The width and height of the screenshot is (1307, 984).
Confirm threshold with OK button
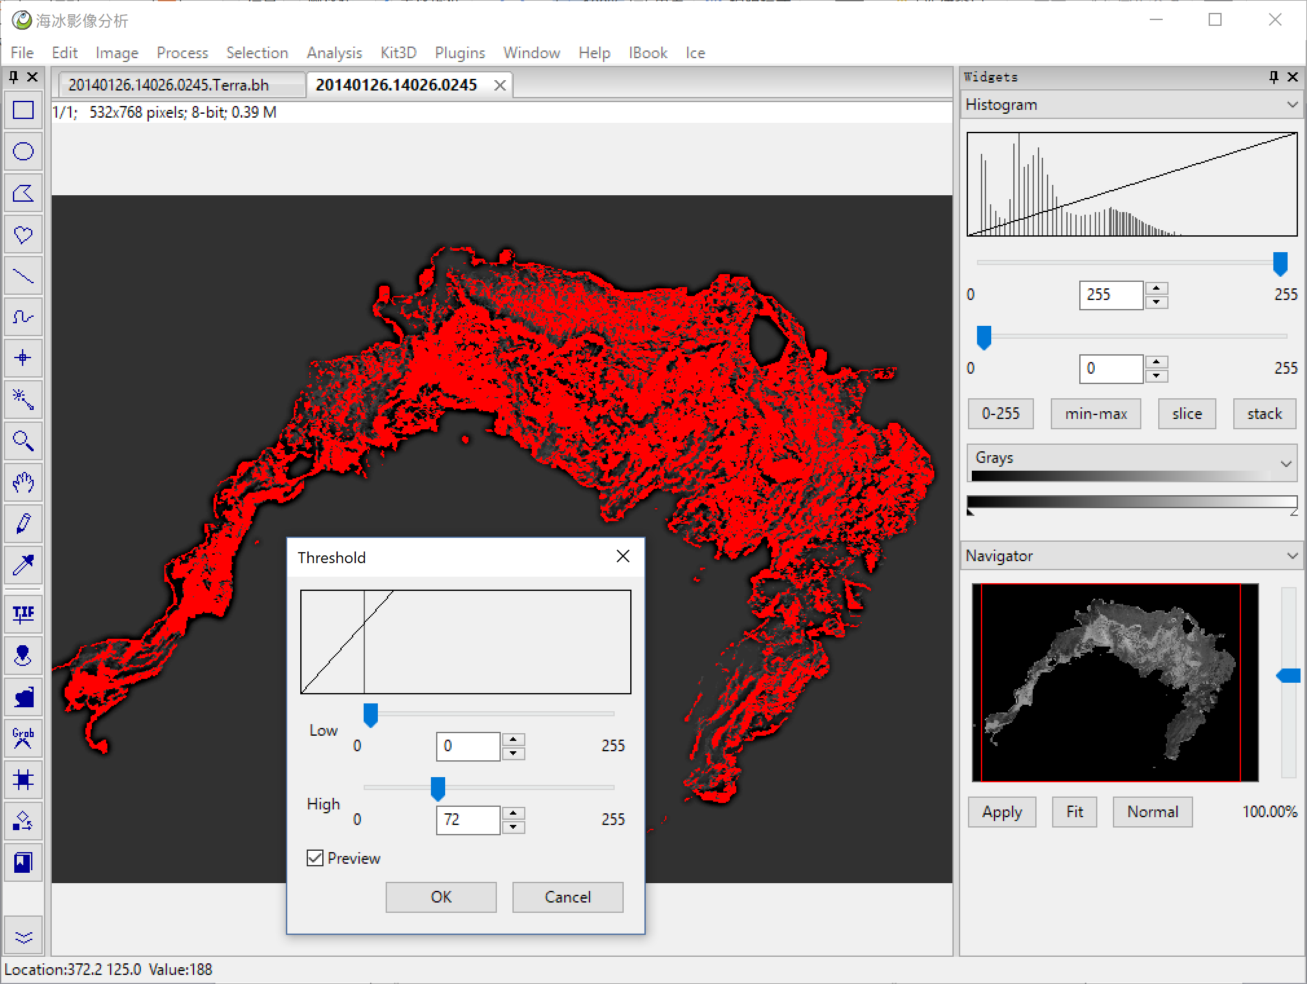[x=441, y=897]
